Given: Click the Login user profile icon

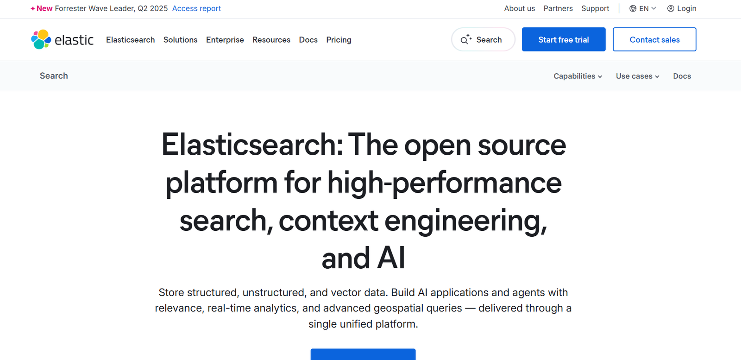Looking at the screenshot, I should coord(671,8).
